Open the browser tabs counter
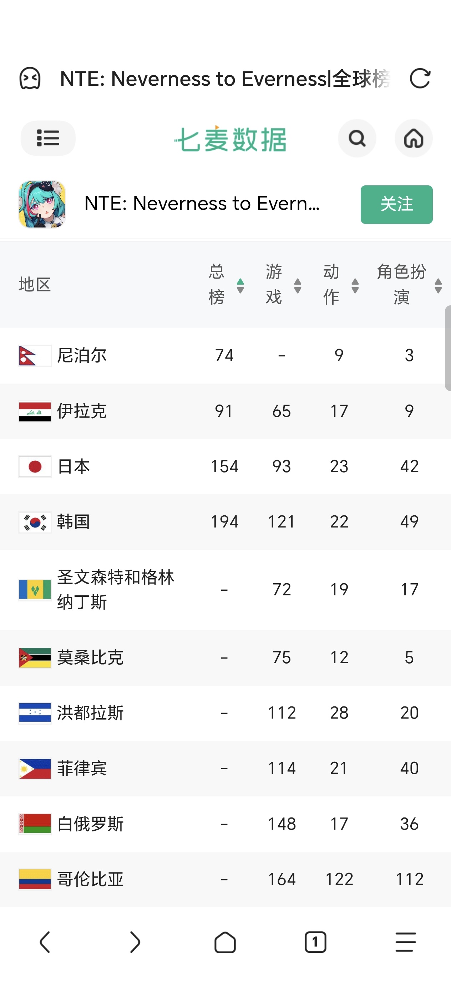The height and width of the screenshot is (1000, 451). tap(315, 942)
